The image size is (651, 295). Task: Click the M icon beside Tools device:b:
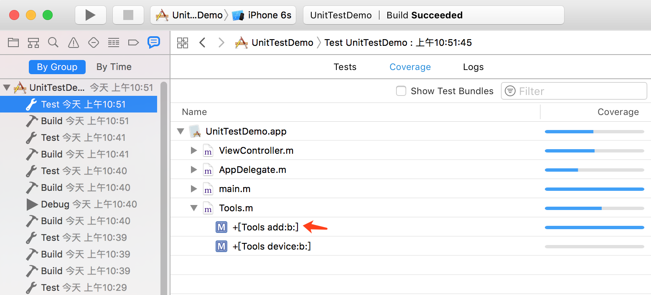(221, 246)
